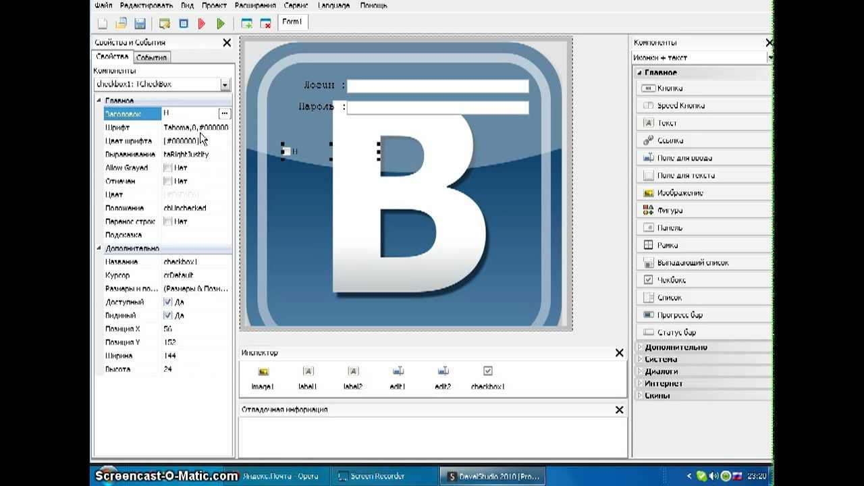Pick the Фигура component
864x486 pixels.
[703, 211]
